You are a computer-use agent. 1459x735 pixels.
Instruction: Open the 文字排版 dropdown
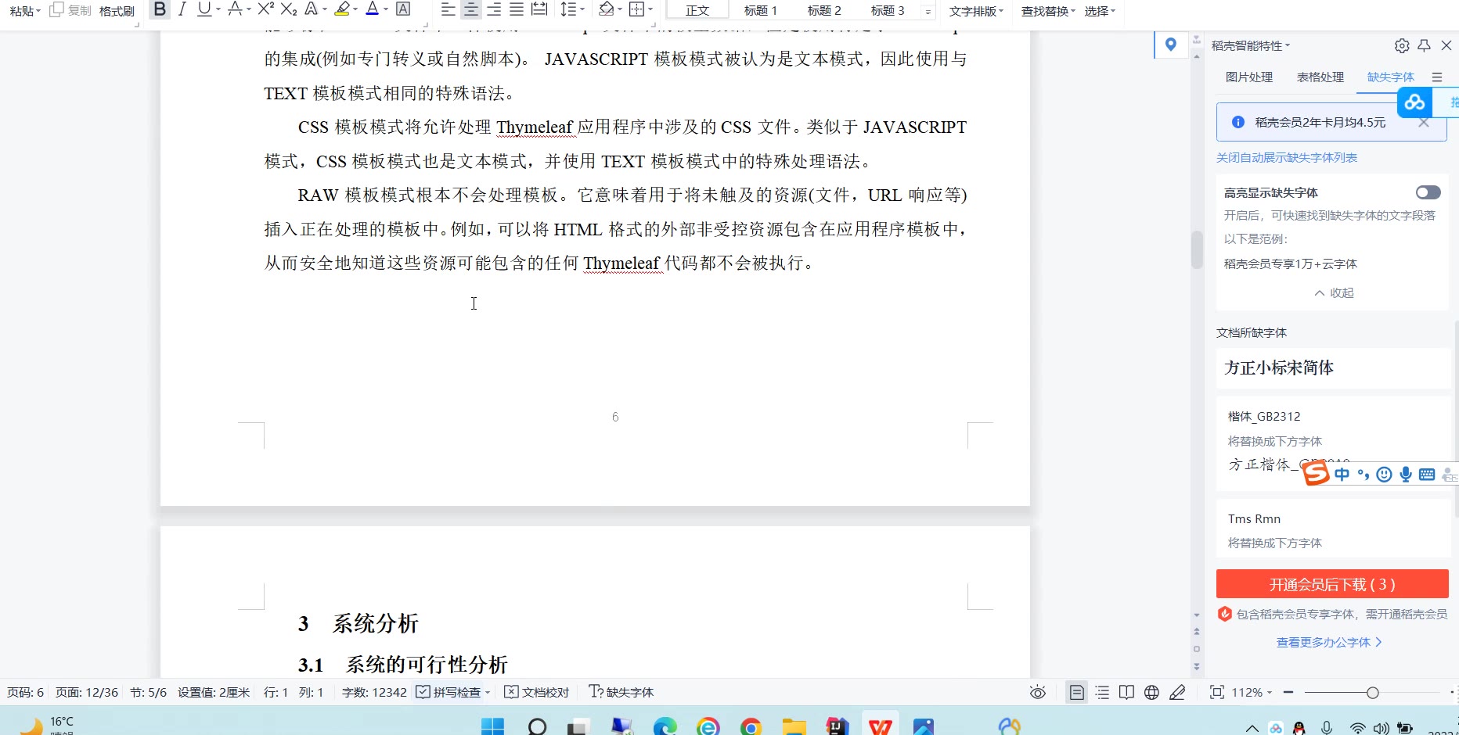[x=976, y=11]
